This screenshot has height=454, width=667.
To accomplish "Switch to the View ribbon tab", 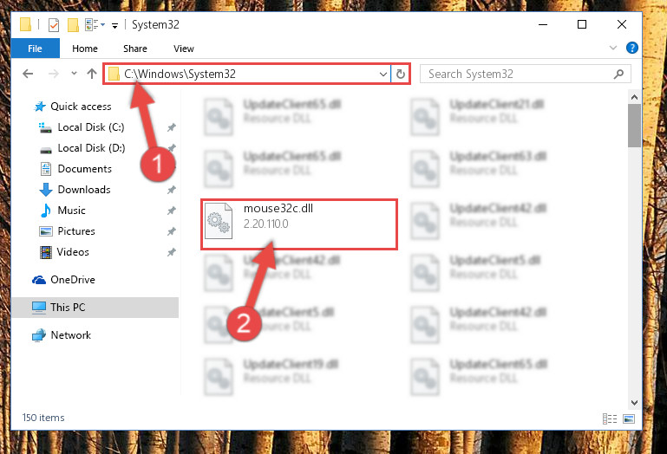I will (x=184, y=49).
